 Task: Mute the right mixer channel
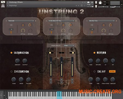click(72, 79)
